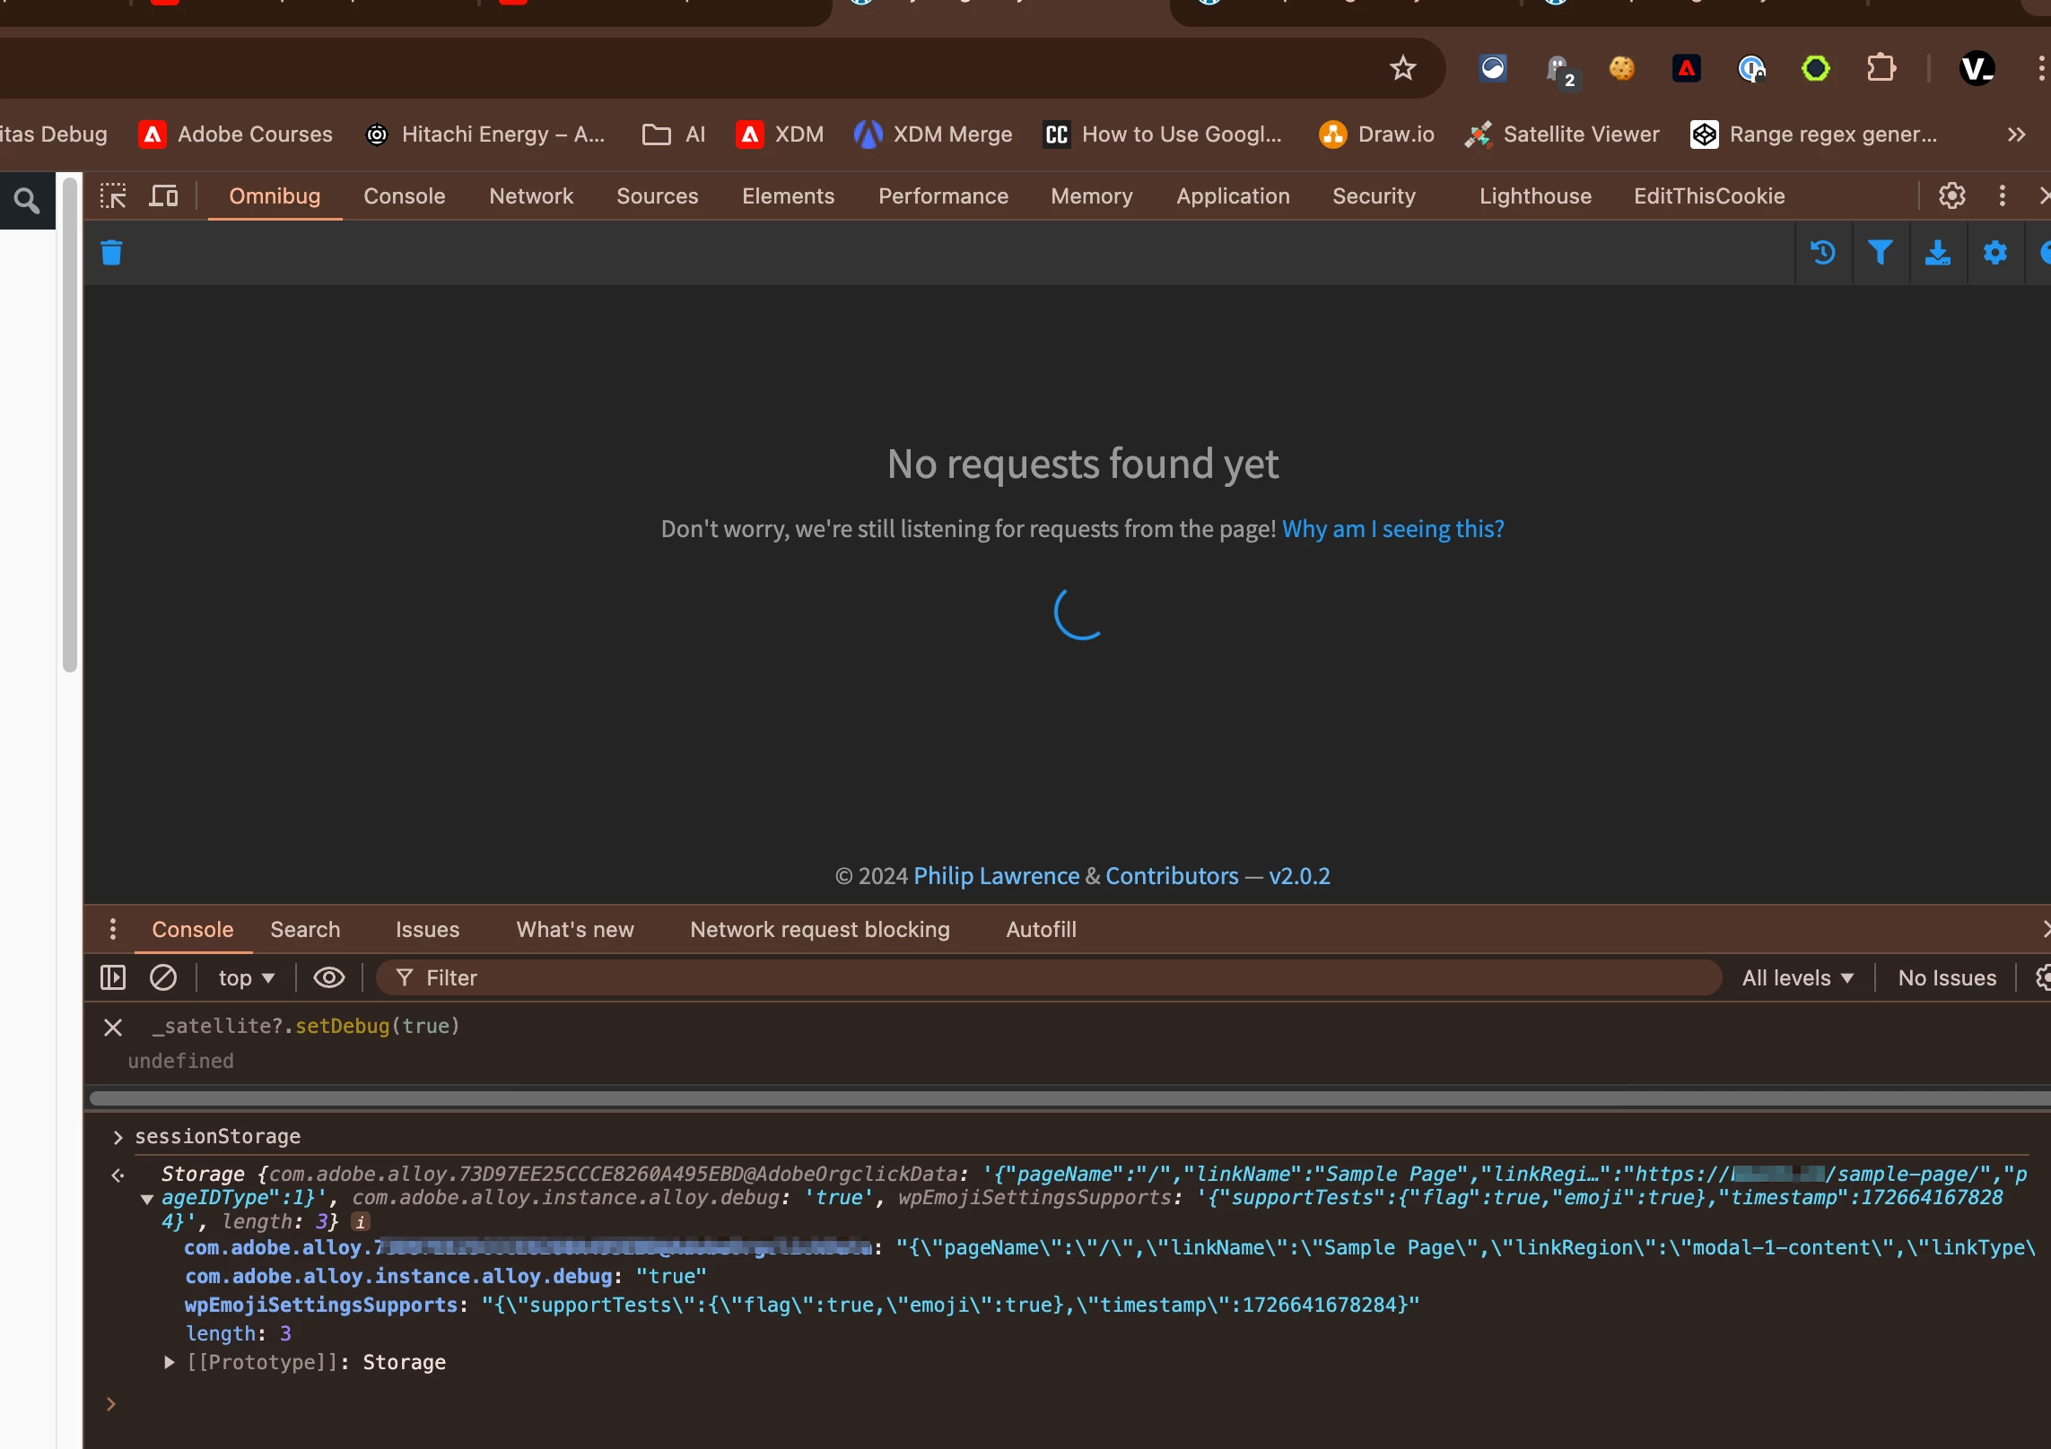Image resolution: width=2051 pixels, height=1449 pixels.
Task: Click the Omnibug trash clear-requests icon
Action: (111, 253)
